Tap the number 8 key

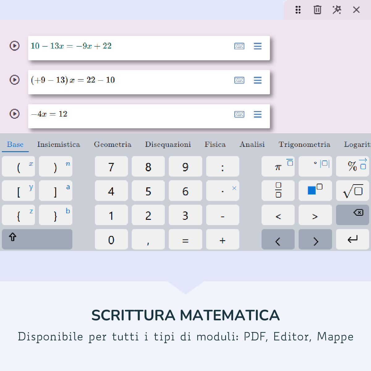pyautogui.click(x=148, y=166)
